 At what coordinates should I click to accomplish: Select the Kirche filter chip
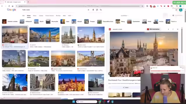[159, 21]
